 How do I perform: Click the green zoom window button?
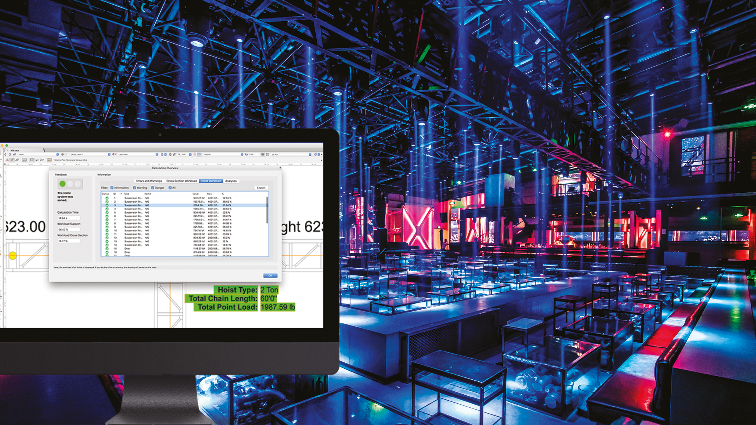click(7, 145)
